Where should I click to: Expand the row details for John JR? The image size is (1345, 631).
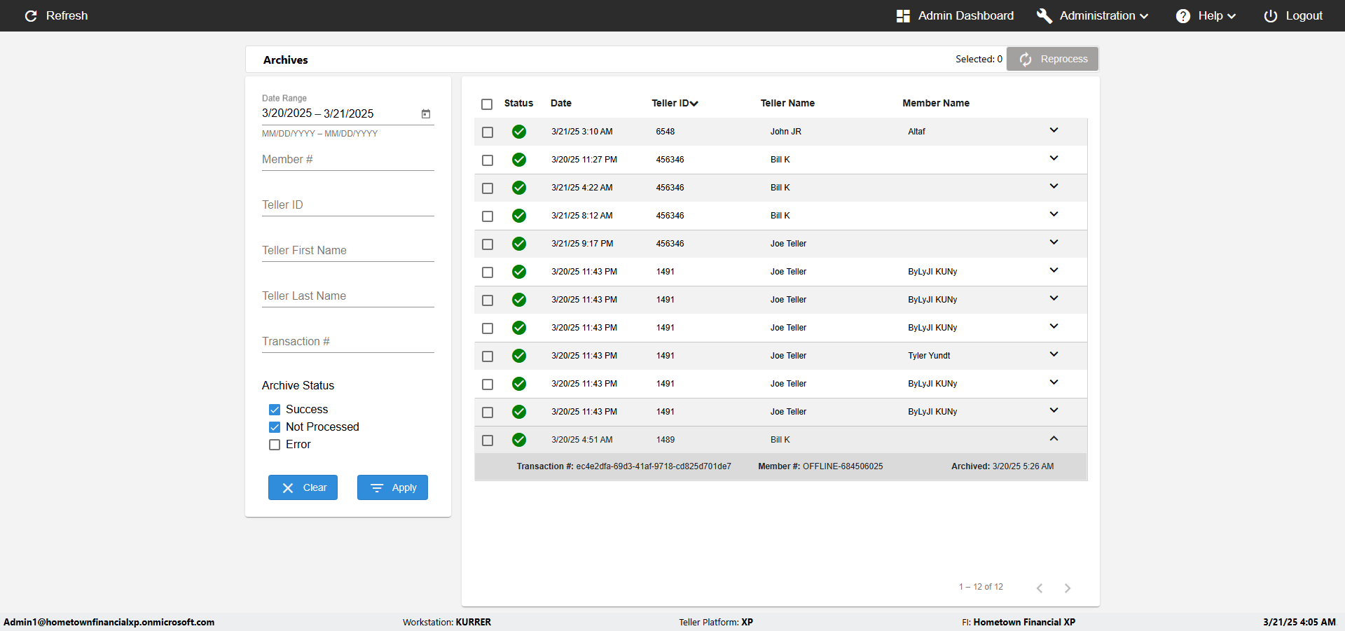[1054, 130]
